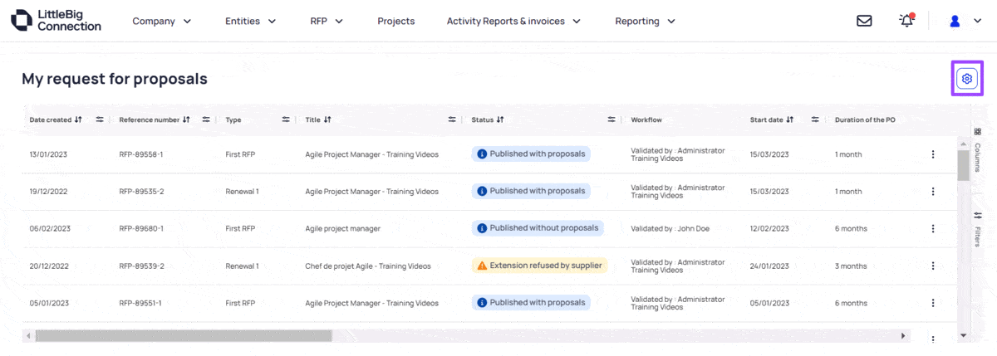The height and width of the screenshot is (356, 997).
Task: Expand the user account chevron
Action: (977, 22)
